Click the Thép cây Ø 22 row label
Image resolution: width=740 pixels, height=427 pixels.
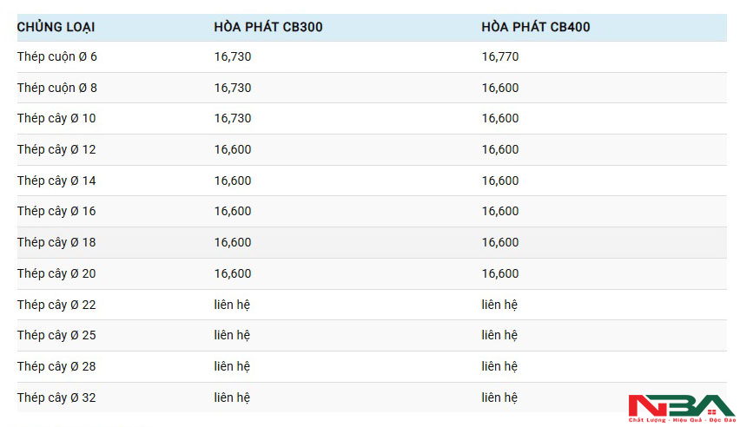click(x=56, y=305)
